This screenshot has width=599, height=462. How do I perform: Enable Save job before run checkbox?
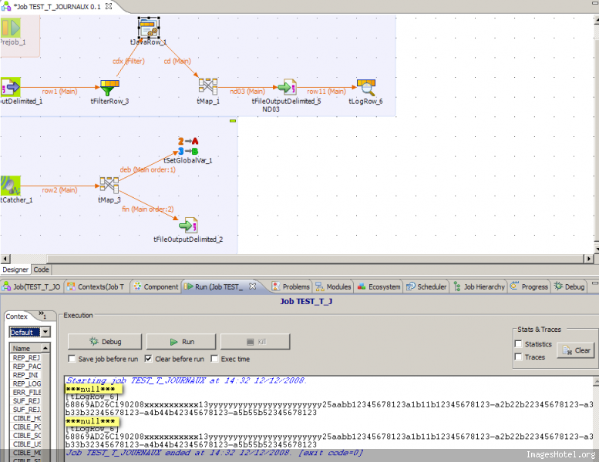click(72, 359)
